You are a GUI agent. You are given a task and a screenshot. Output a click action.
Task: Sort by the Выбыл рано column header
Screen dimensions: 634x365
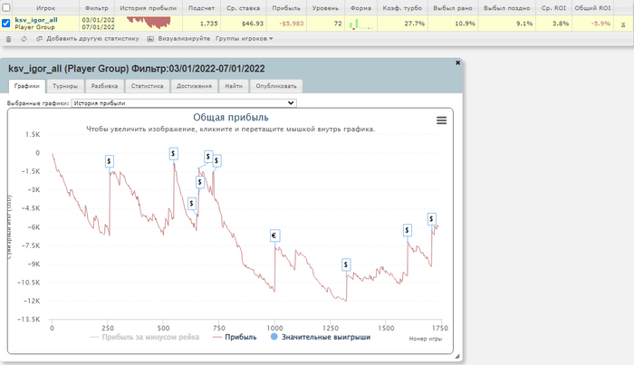tap(453, 7)
